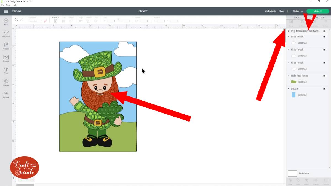This screenshot has height=186, width=331.
Task: Switch to the Color Sync tab
Action: pyautogui.click(x=320, y=17)
